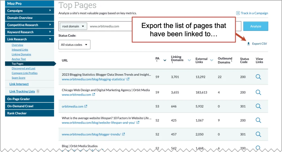
Task: Click the 13,292 external links value
Action: [200, 77]
